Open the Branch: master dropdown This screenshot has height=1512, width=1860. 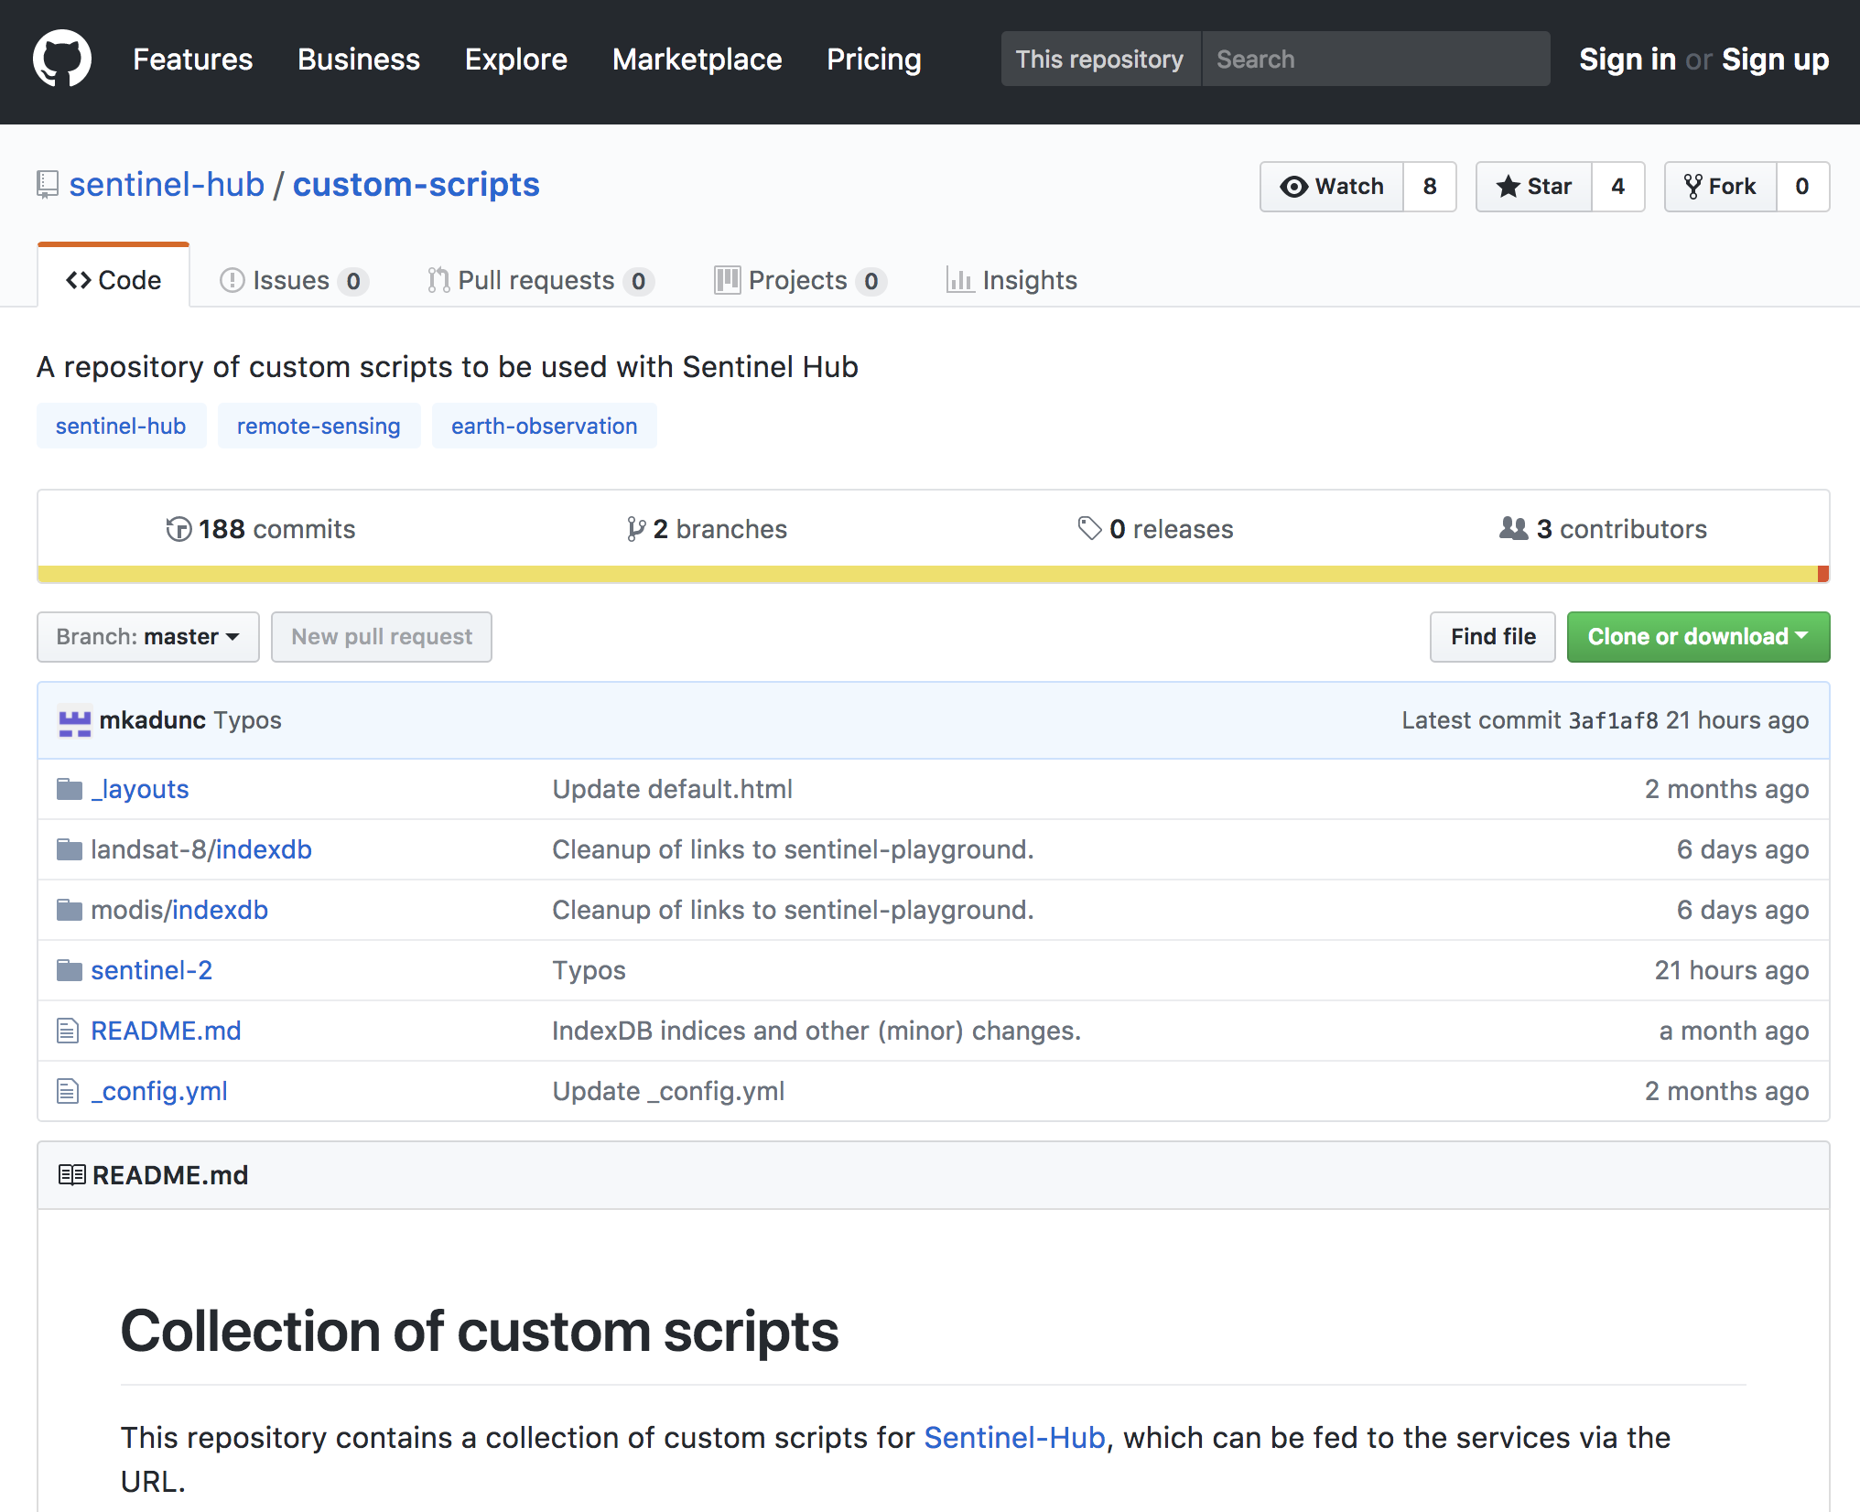click(147, 637)
